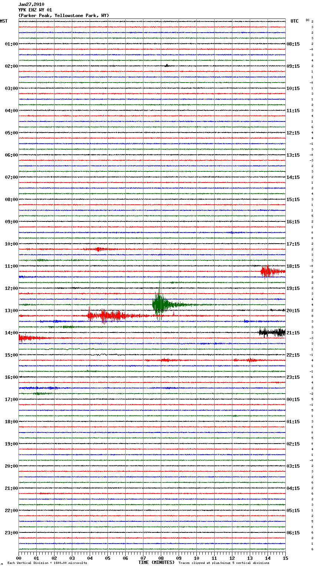Click UTC time label "06:15"
This screenshot has width=315, height=568.
tap(293, 533)
